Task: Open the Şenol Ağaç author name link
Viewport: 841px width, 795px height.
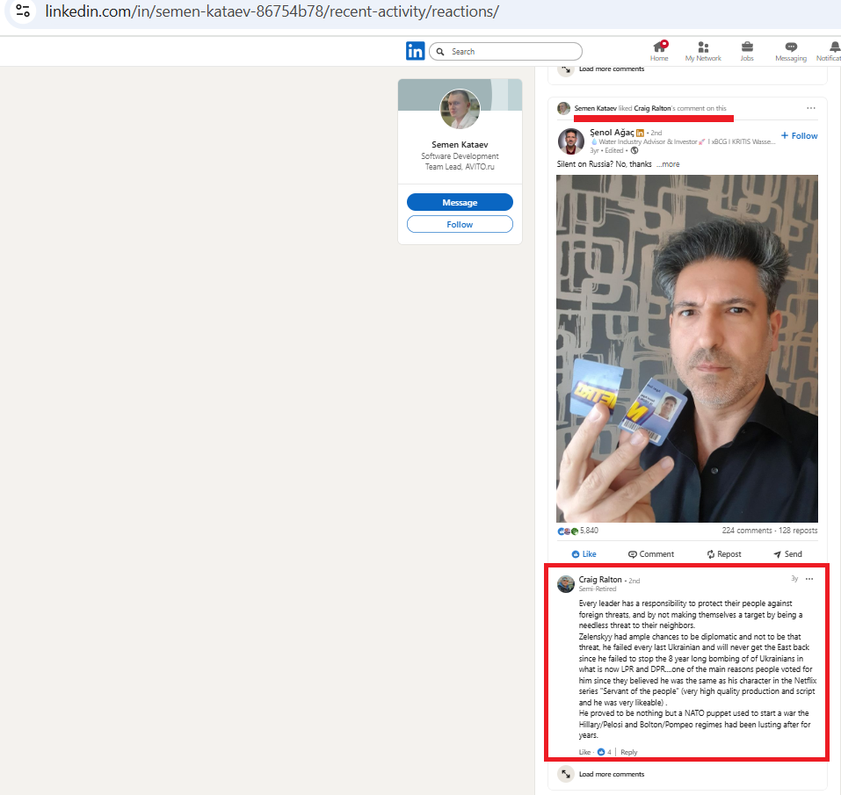Action: [612, 133]
